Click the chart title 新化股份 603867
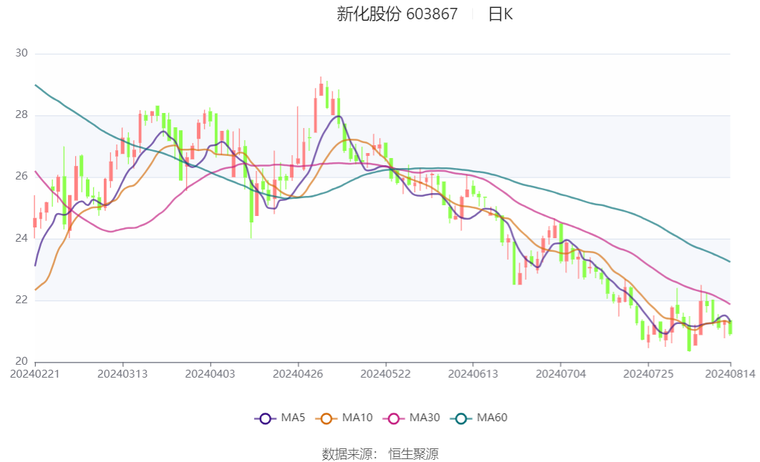Viewport: 760px width, 462px height. tap(397, 14)
